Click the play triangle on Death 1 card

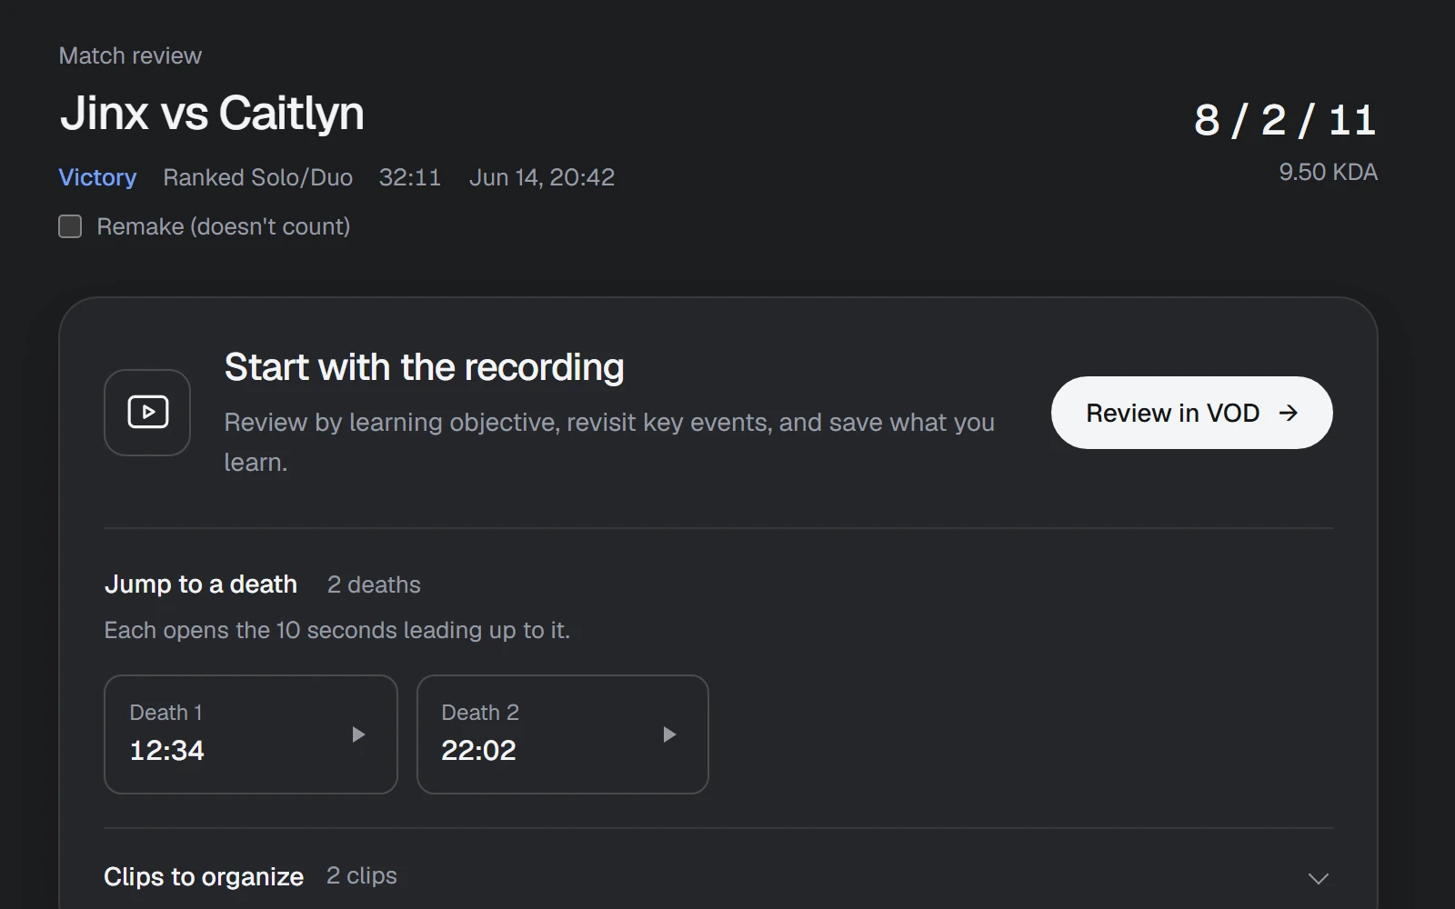point(358,734)
